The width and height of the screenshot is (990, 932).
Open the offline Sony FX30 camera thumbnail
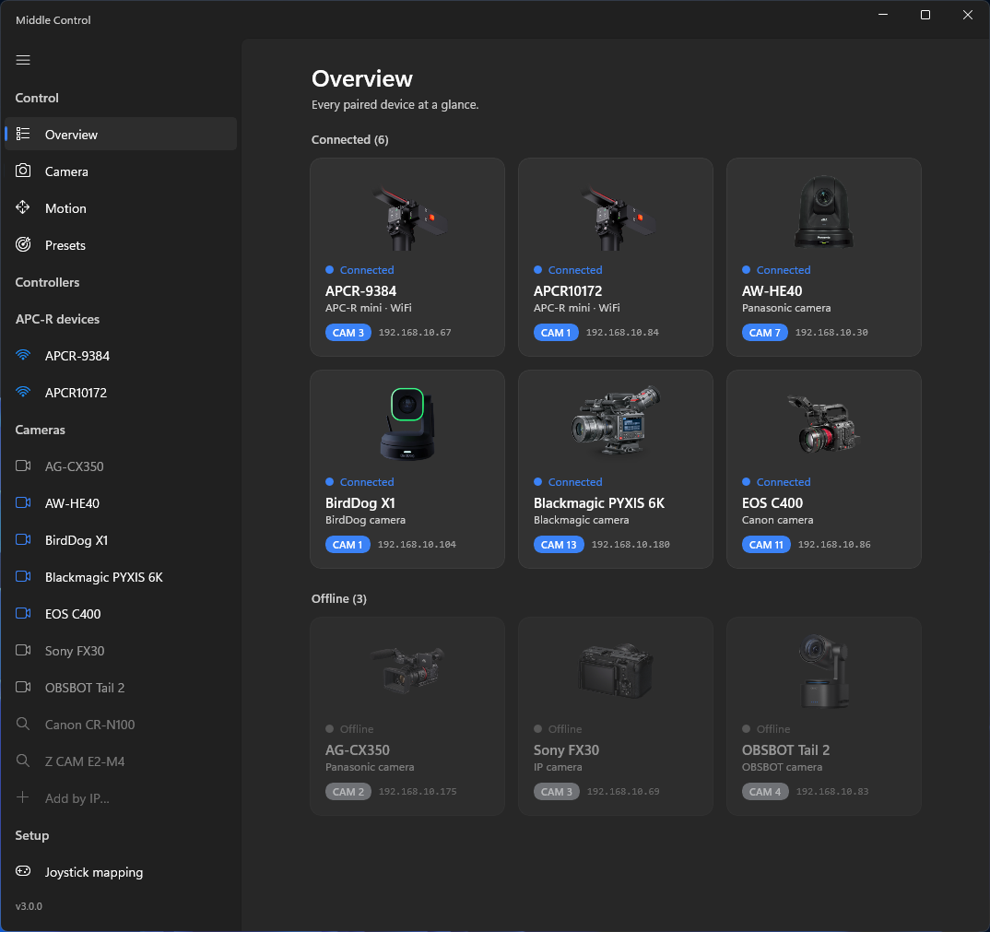(x=617, y=670)
